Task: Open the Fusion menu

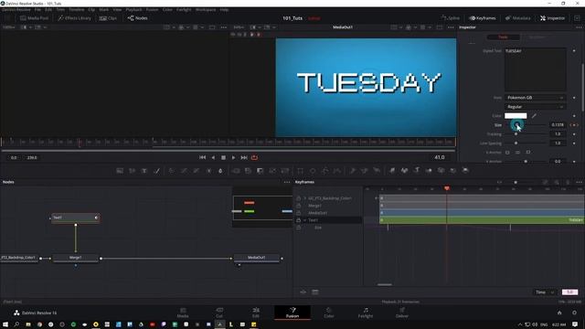Action: 152,10
